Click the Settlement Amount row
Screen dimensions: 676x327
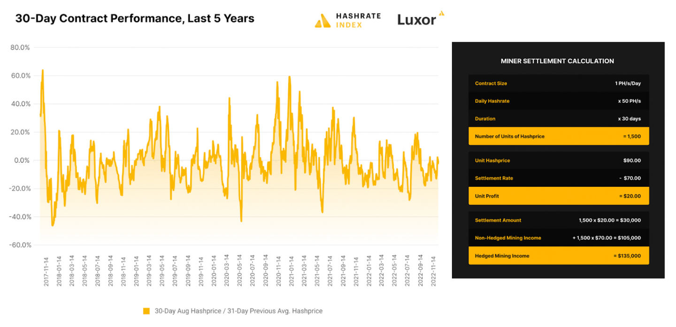coord(559,220)
